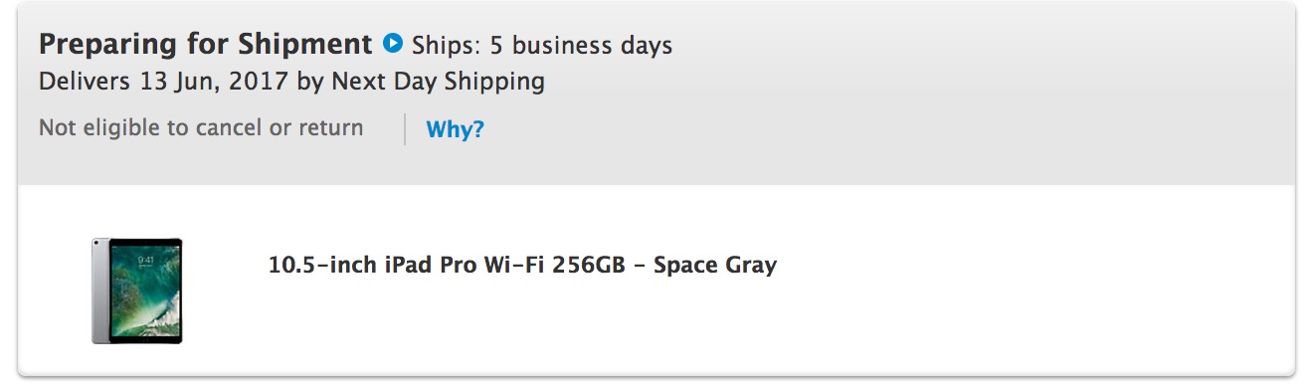
Task: Click the Space Gray color label
Action: [x=715, y=266]
